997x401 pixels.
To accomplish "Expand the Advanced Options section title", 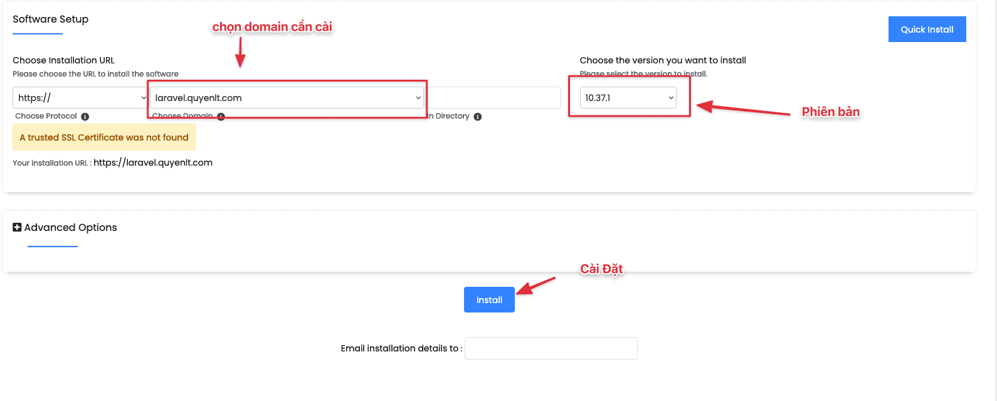I will pyautogui.click(x=70, y=227).
